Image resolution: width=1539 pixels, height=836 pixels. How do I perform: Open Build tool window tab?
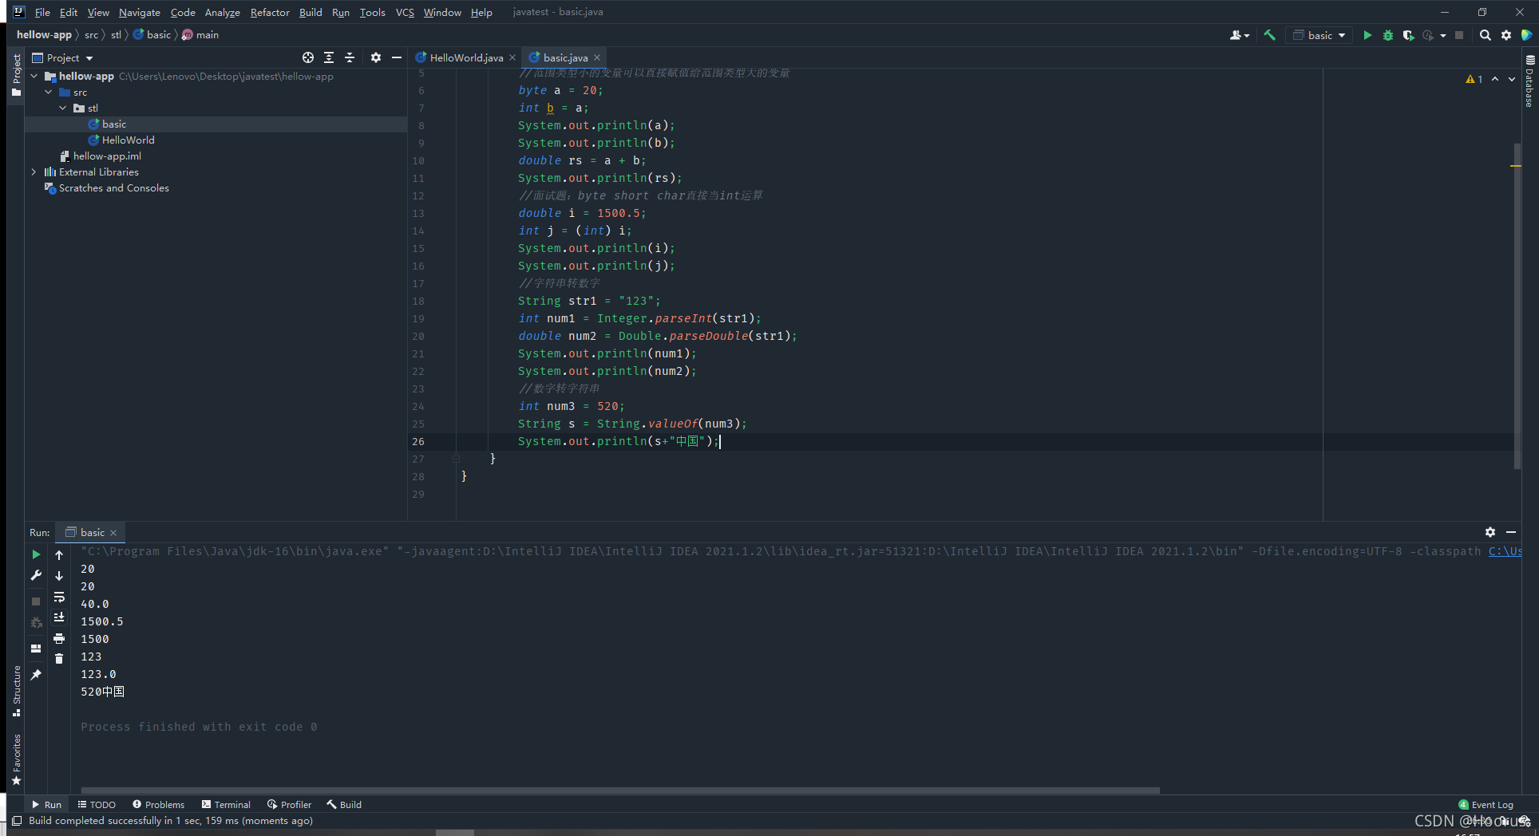(344, 804)
